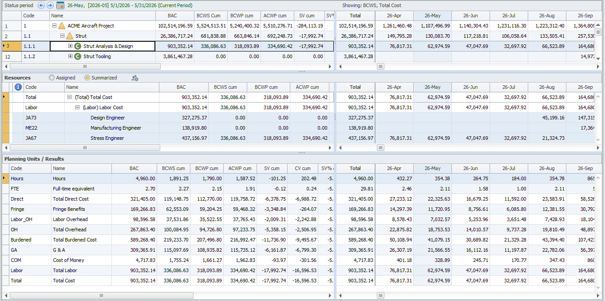The height and width of the screenshot is (301, 605).
Task: Collapse the (Labor) Labor Cost group
Action: pos(77,107)
